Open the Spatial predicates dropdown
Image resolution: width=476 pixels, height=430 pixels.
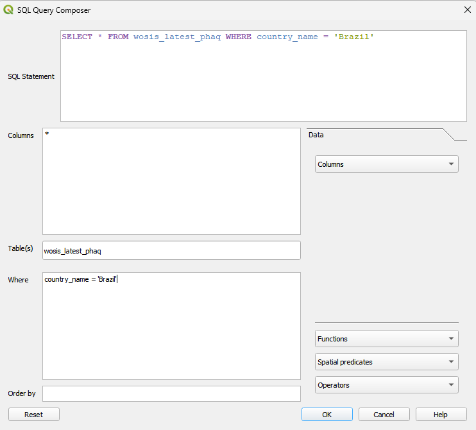[386, 362]
